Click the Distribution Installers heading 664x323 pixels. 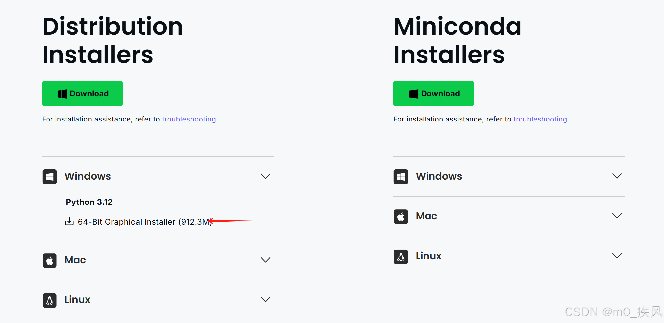(x=113, y=40)
